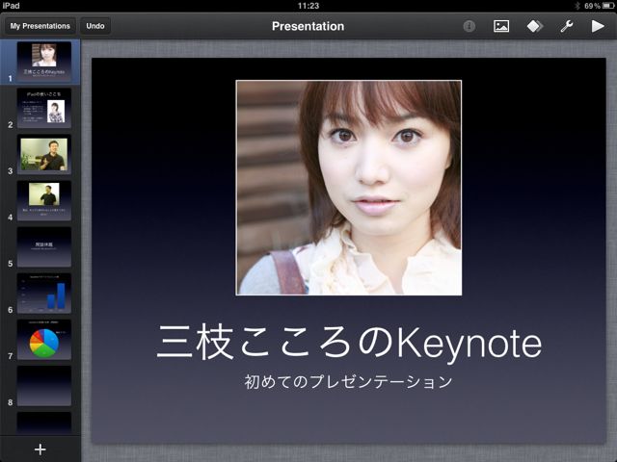Select slide 1 thumbnail in navigator
Screen dimensions: 617x462
coord(44,61)
